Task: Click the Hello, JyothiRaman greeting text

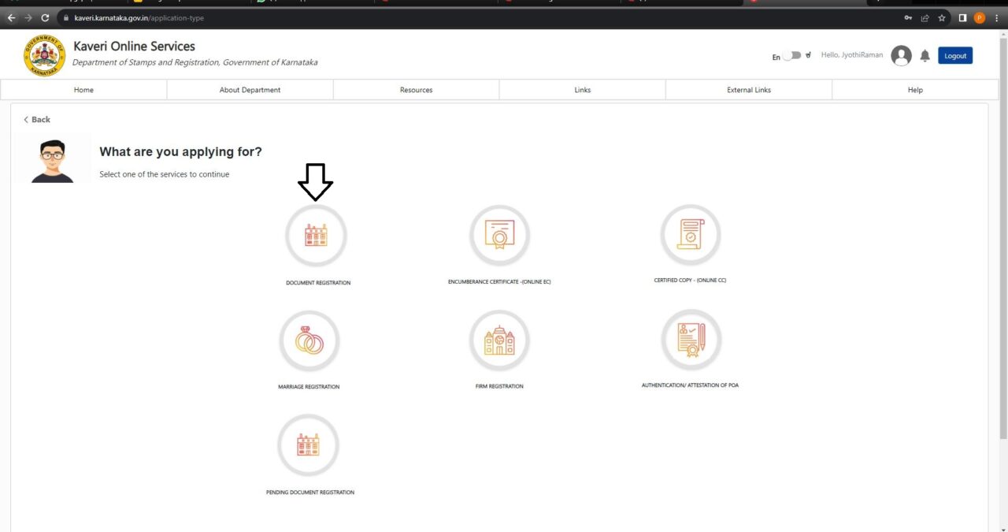Action: (852, 55)
